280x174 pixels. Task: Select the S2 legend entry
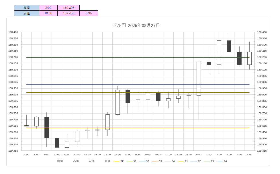click(x=145, y=161)
